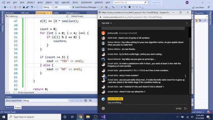Switch to the Output tab
The height and width of the screenshot is (120, 213).
click(x=18, y=107)
